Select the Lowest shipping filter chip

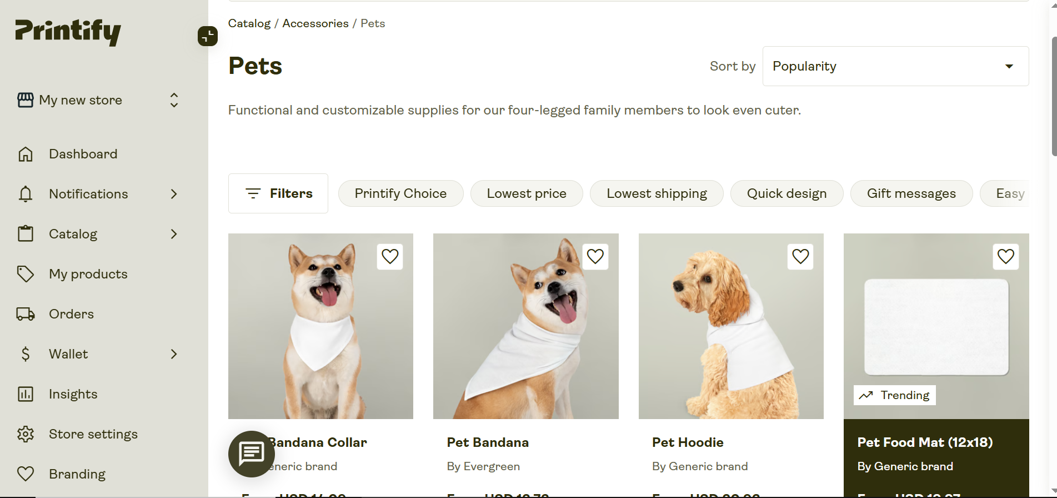click(656, 193)
